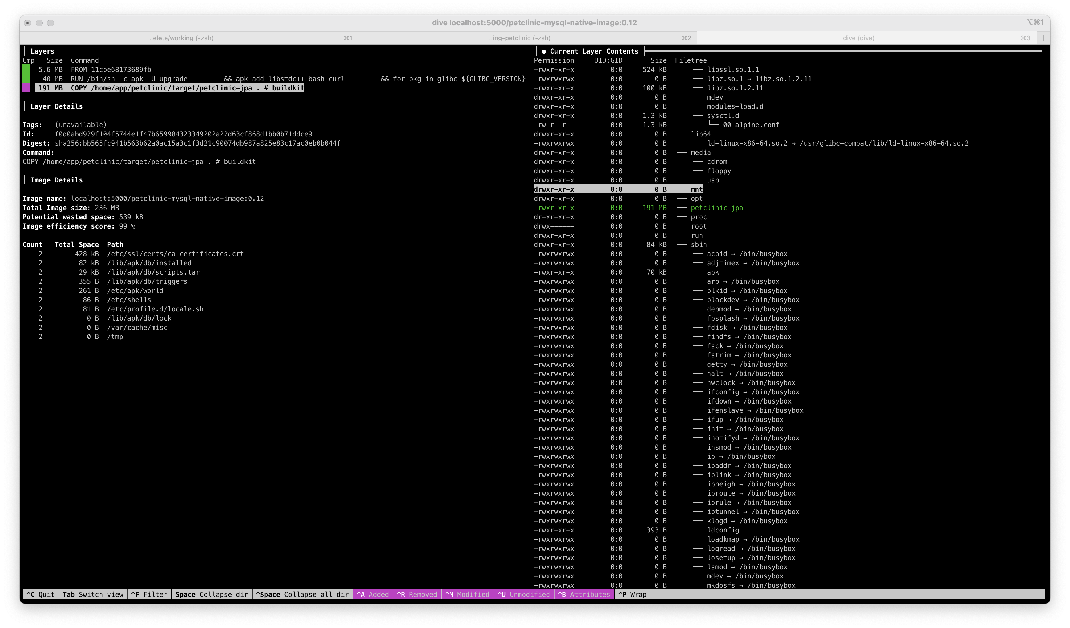
Task: Click the ^C Quit shortcut in status bar
Action: tap(40, 594)
